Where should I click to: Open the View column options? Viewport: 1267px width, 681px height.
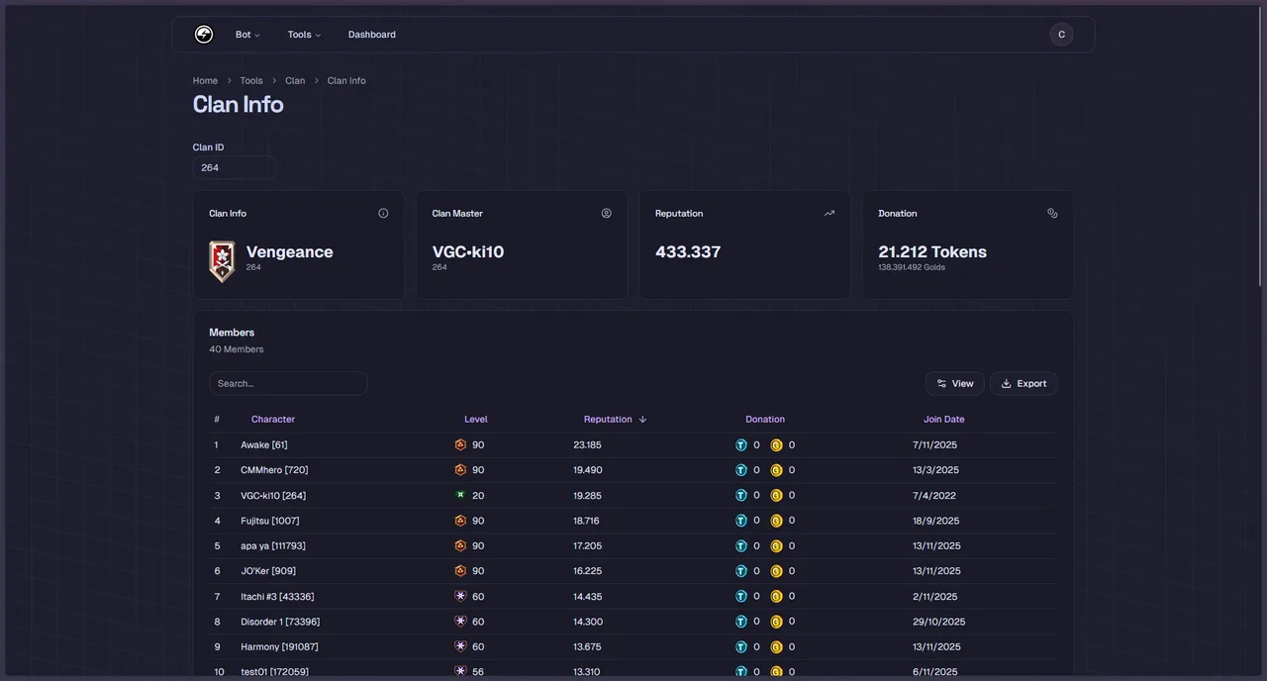point(955,383)
